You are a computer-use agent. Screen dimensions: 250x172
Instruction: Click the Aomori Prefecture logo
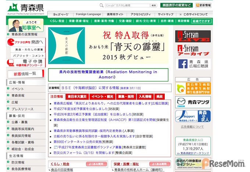pyautogui.click(x=25, y=9)
